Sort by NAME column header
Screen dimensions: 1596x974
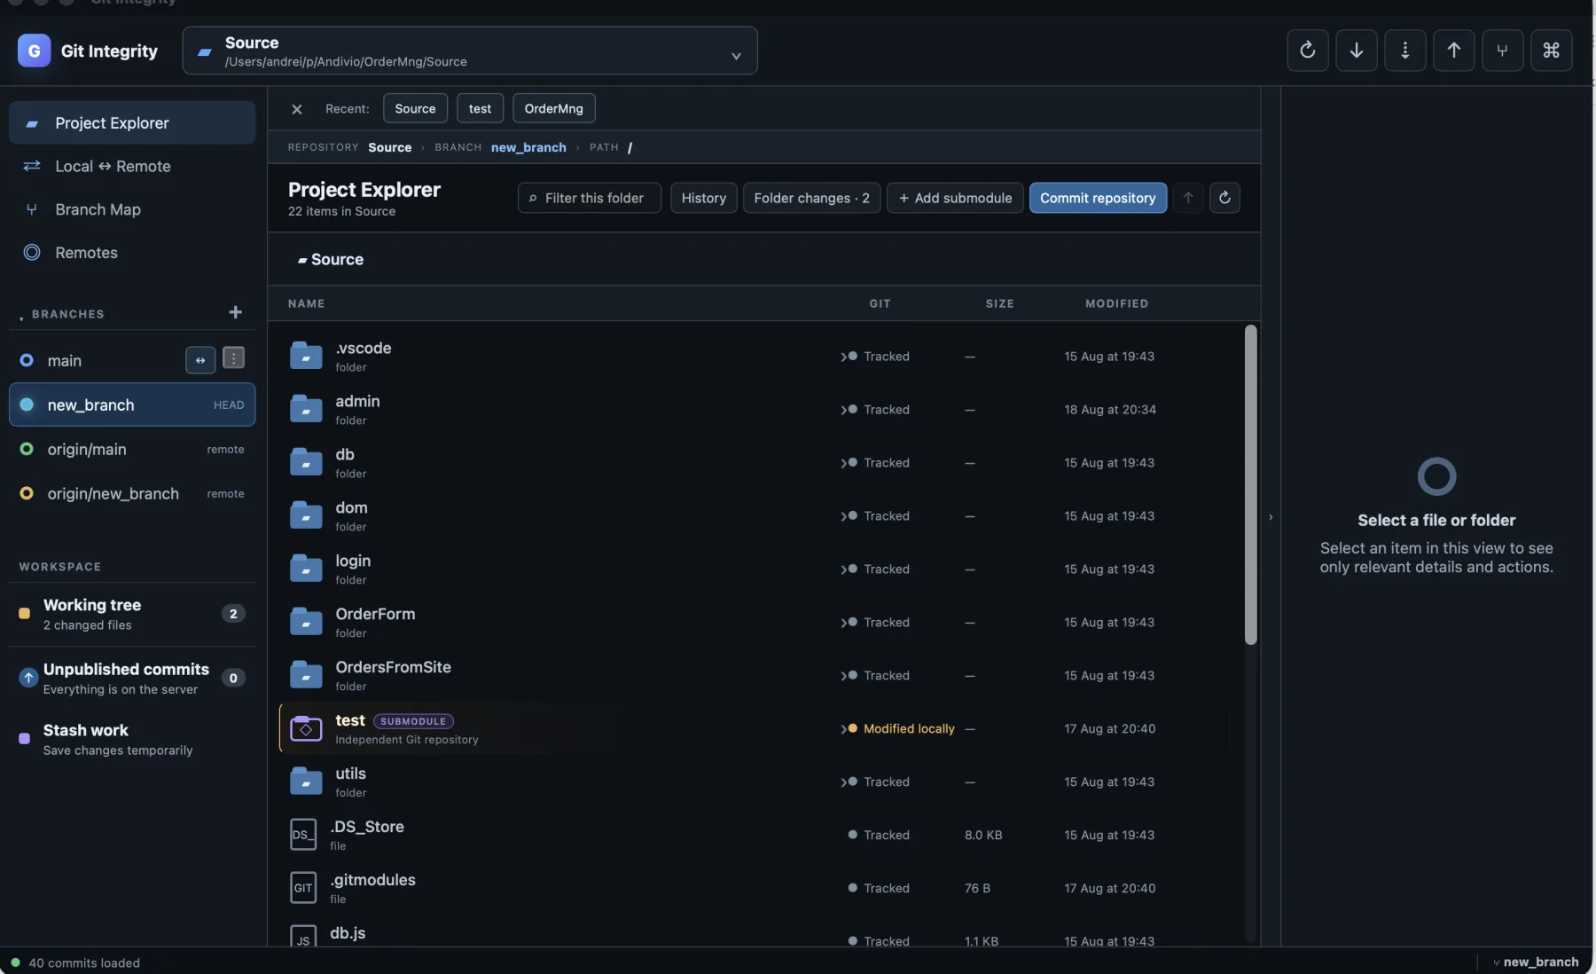coord(306,303)
